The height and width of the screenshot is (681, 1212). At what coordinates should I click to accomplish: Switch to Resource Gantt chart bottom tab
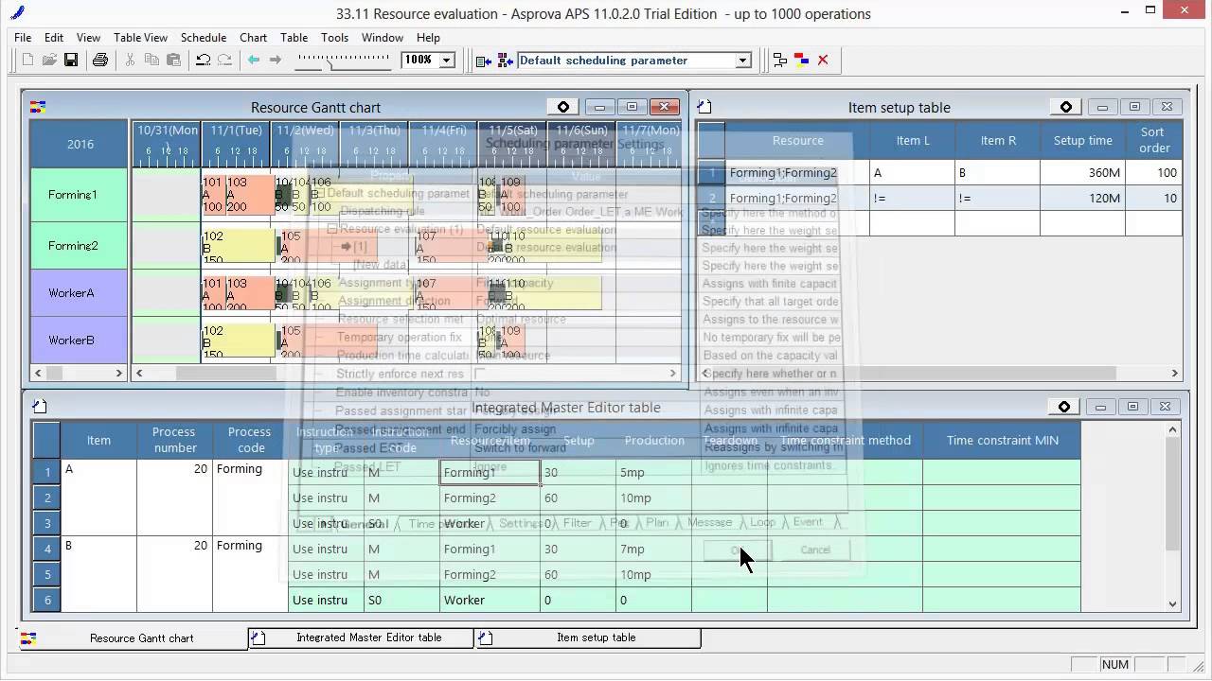pos(134,638)
